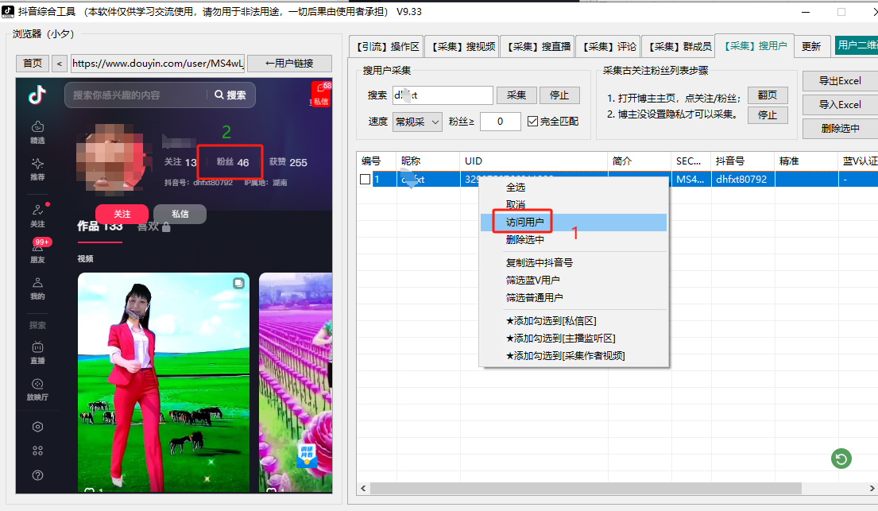Select 访问用户 in the context menu

pos(524,223)
